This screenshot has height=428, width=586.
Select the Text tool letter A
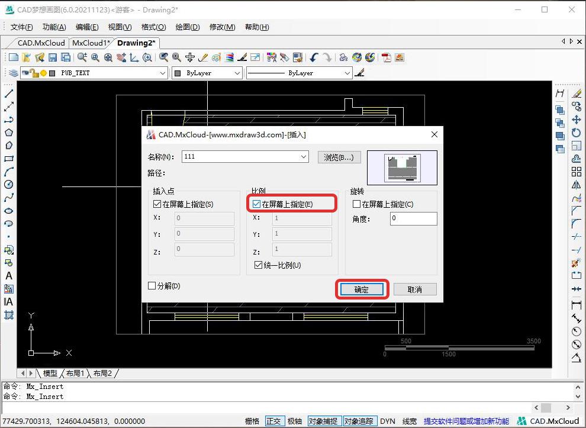click(9, 276)
